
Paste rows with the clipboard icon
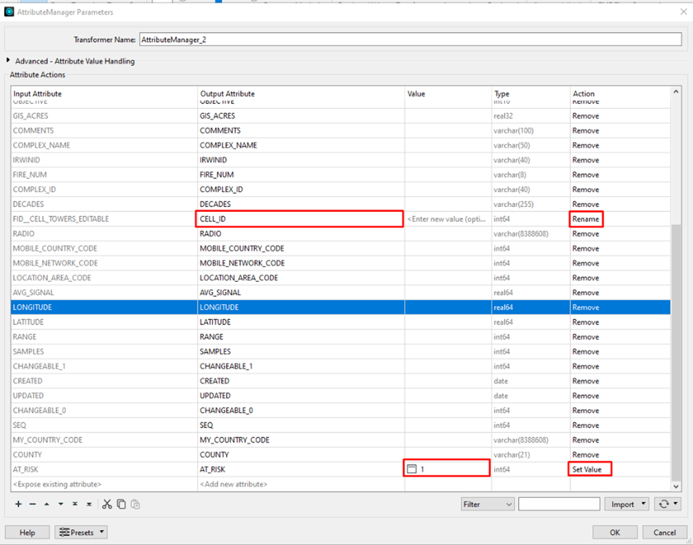click(135, 504)
